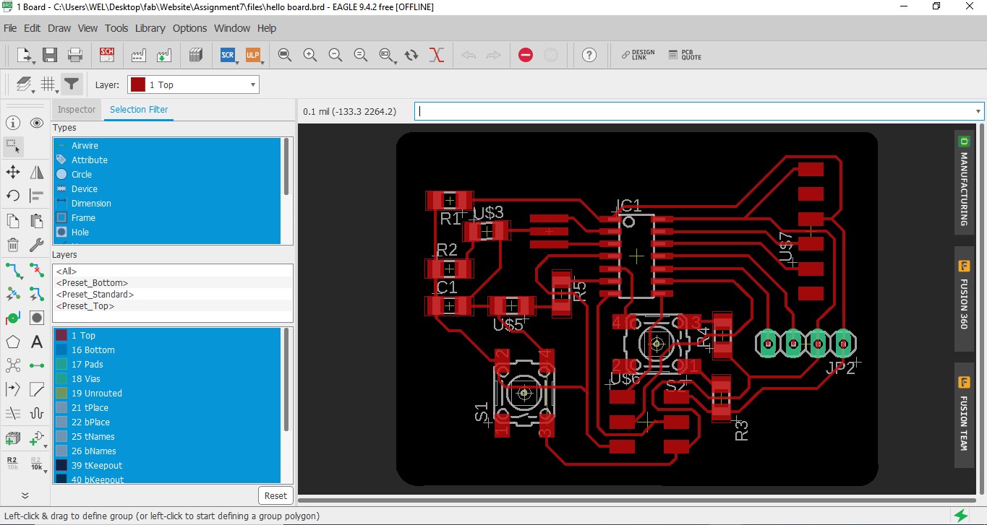Toggle the Airwire type in filter list
This screenshot has height=525, width=987.
85,145
